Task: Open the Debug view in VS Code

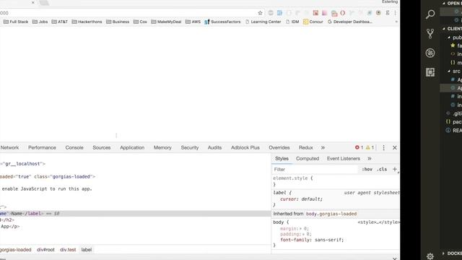Action: [430, 53]
